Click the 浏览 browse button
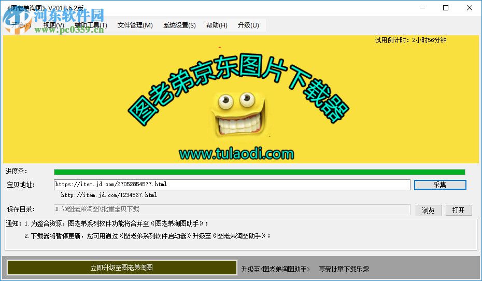Viewport: 482px width, 281px height. coord(428,210)
